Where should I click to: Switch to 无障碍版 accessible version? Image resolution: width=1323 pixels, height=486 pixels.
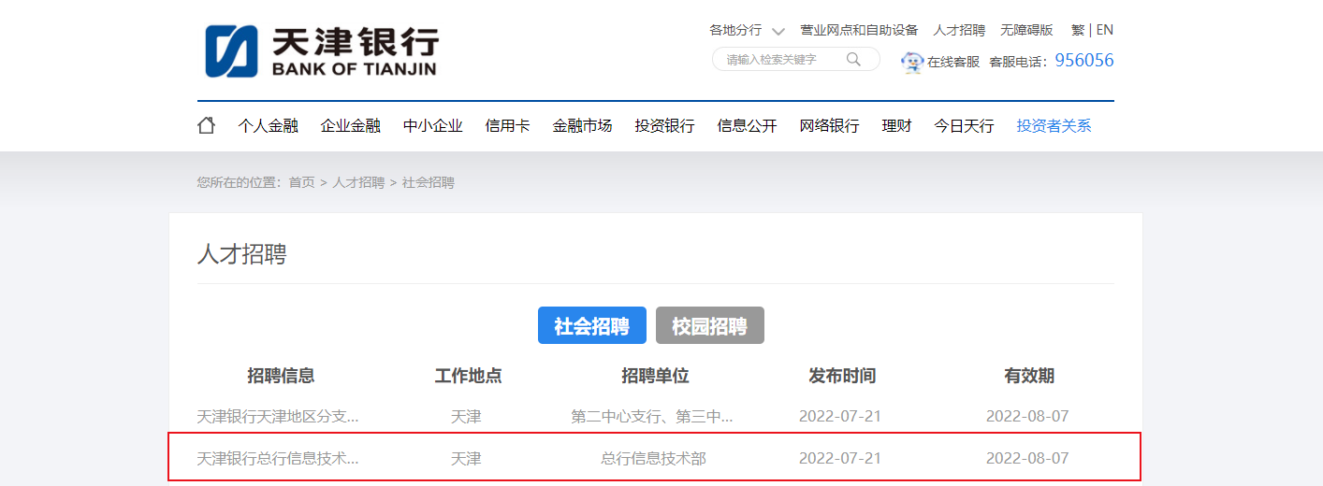[1026, 30]
